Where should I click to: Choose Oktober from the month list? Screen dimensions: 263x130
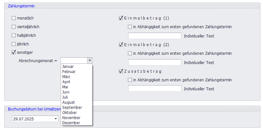pos(70,112)
